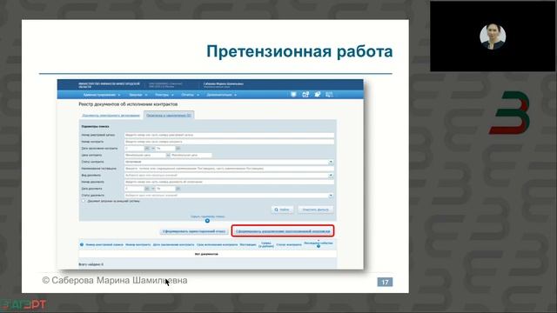Screen dimensions: 557x313
Task: Click the "Реестр документов об исполнении контрактов" heading
Action: pyautogui.click(x=128, y=104)
